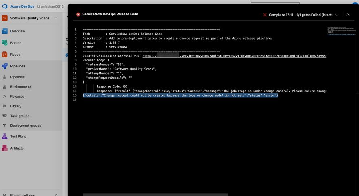Click the "Response Code: OK" line
Image resolution: width=359 pixels, height=196 pixels.
click(x=112, y=86)
